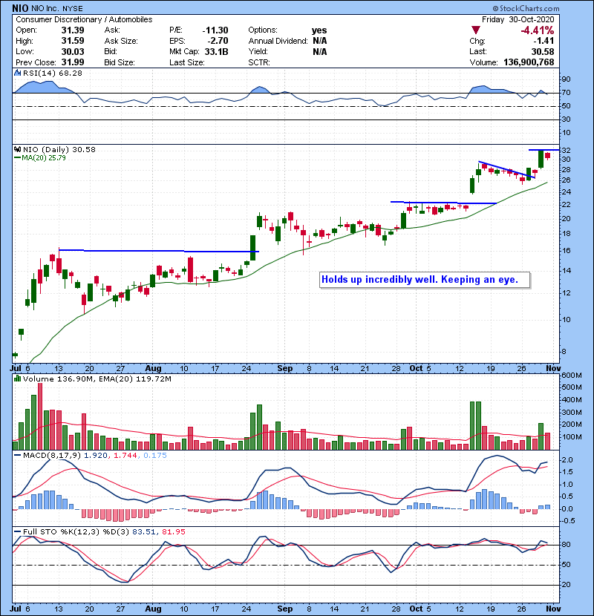Viewport: 594px width, 616px height.
Task: Click the Options value 'yes'
Action: tap(319, 30)
